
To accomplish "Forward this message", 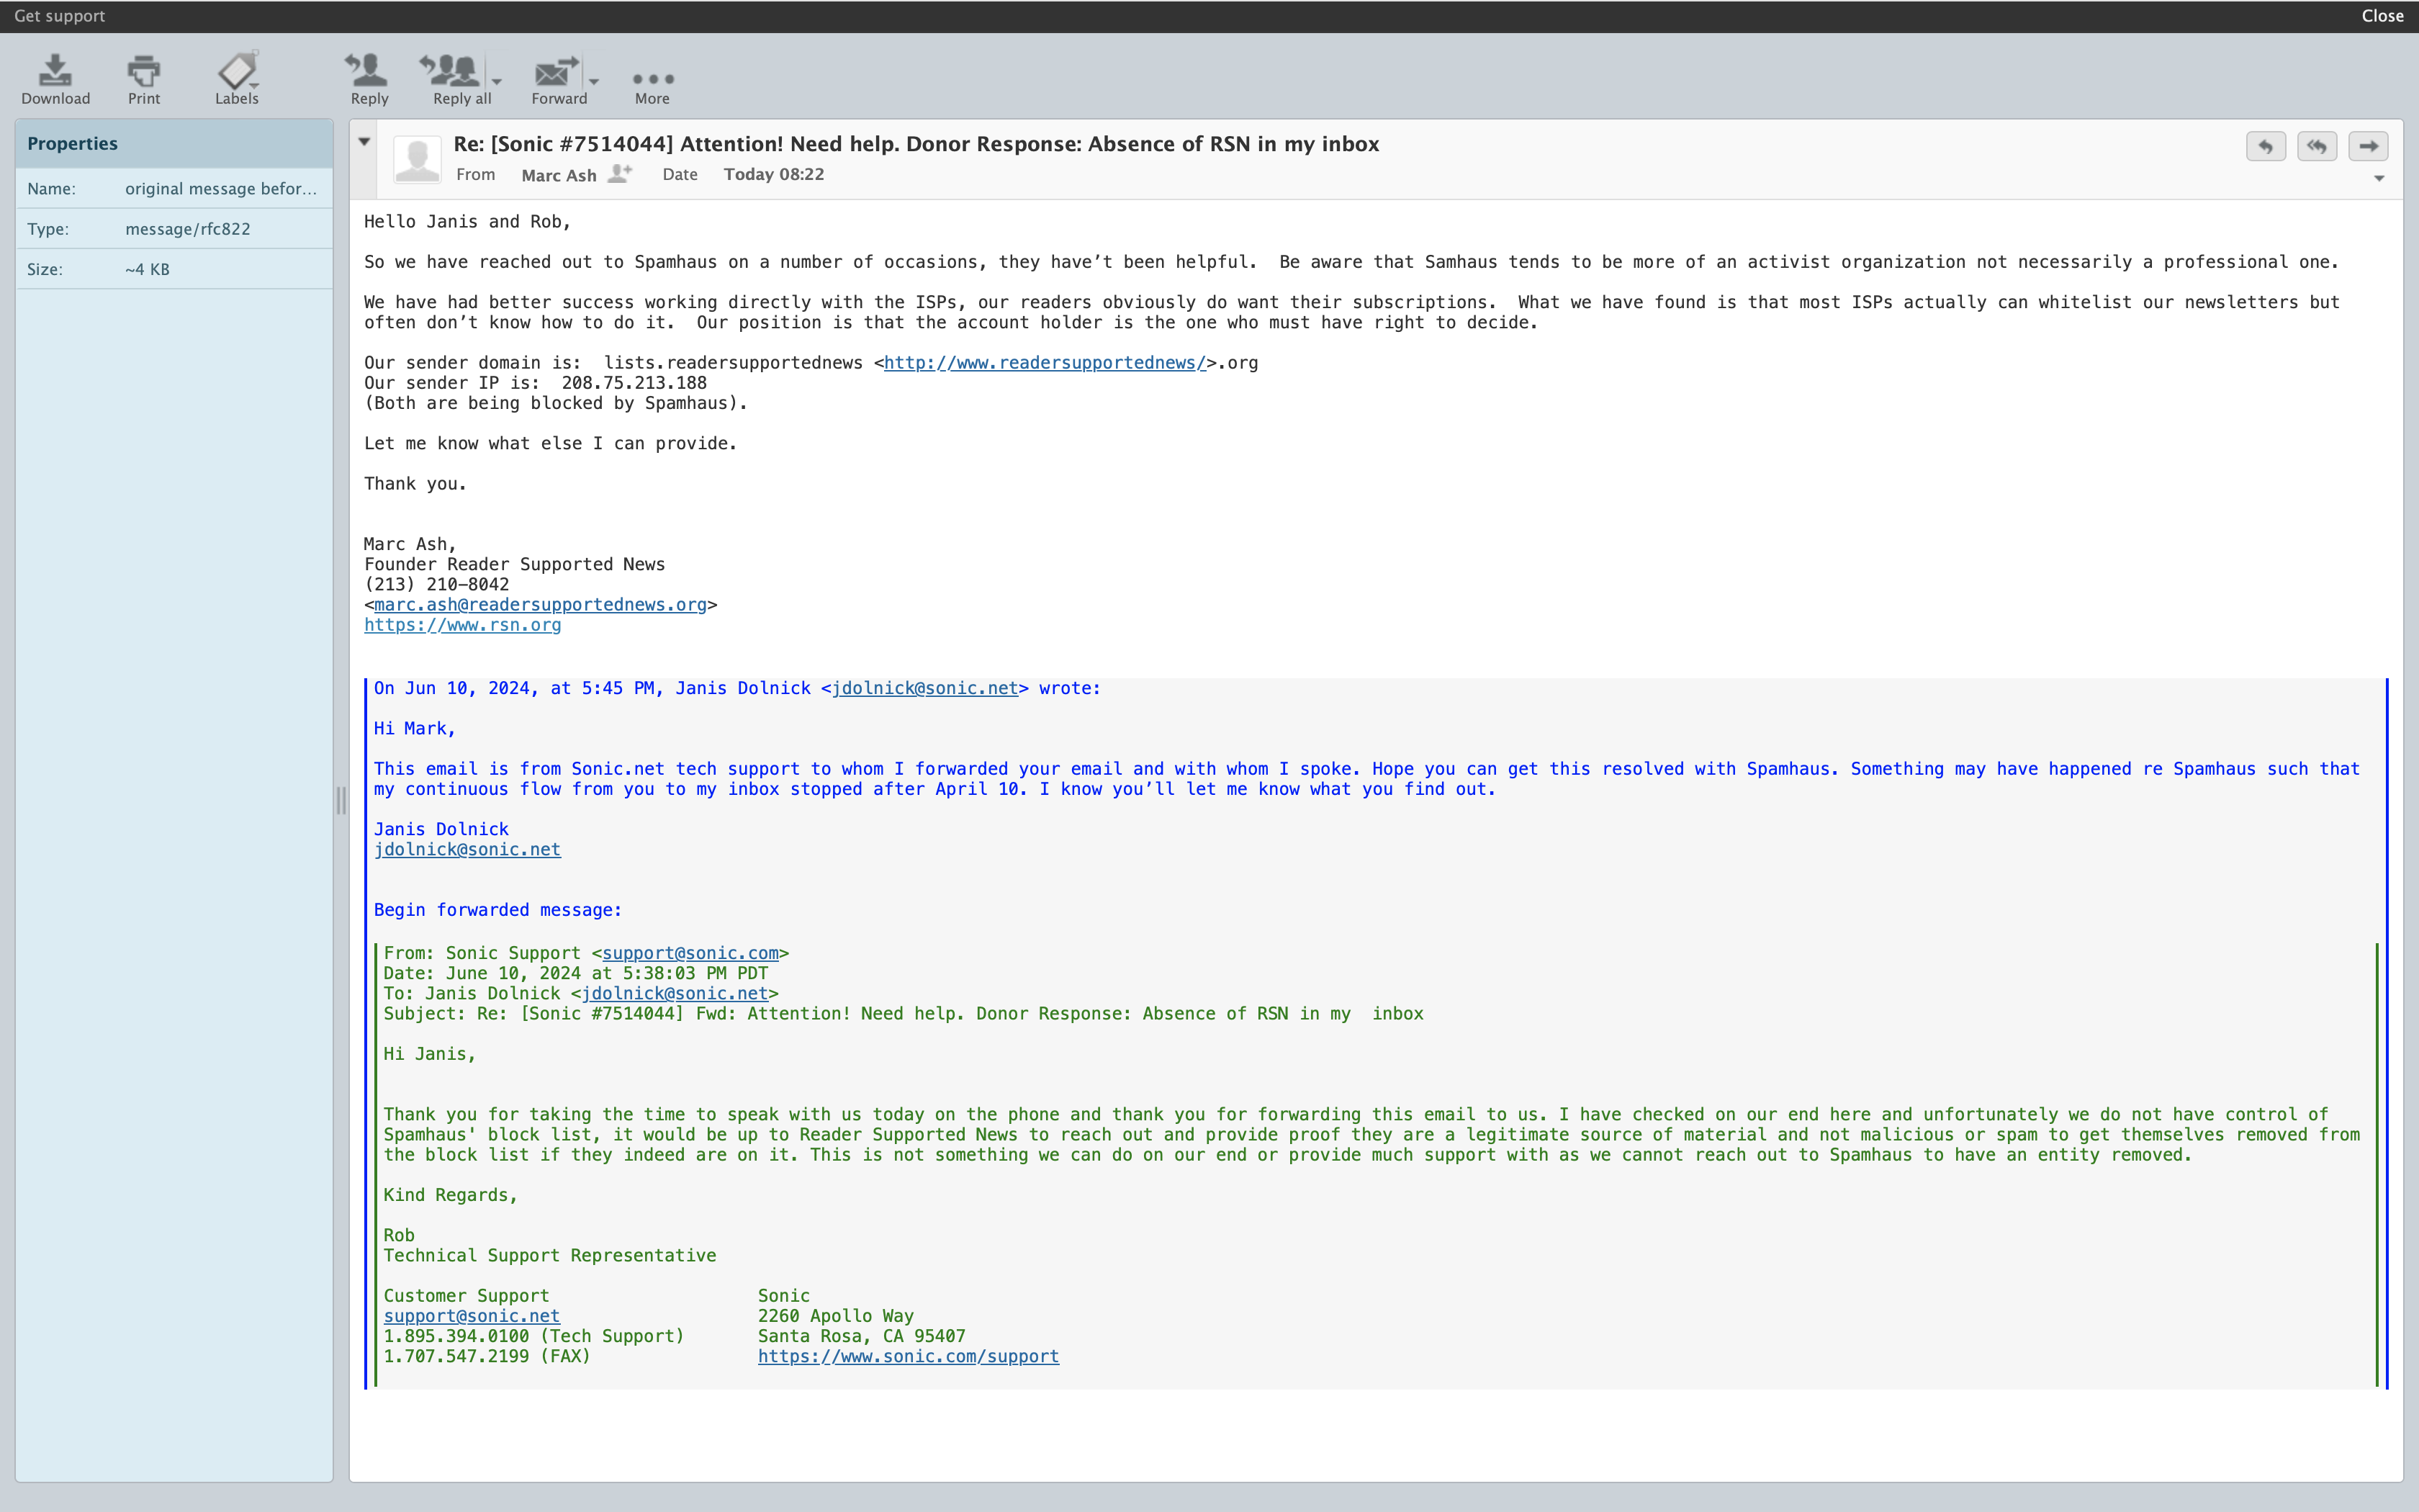I will click(x=559, y=79).
